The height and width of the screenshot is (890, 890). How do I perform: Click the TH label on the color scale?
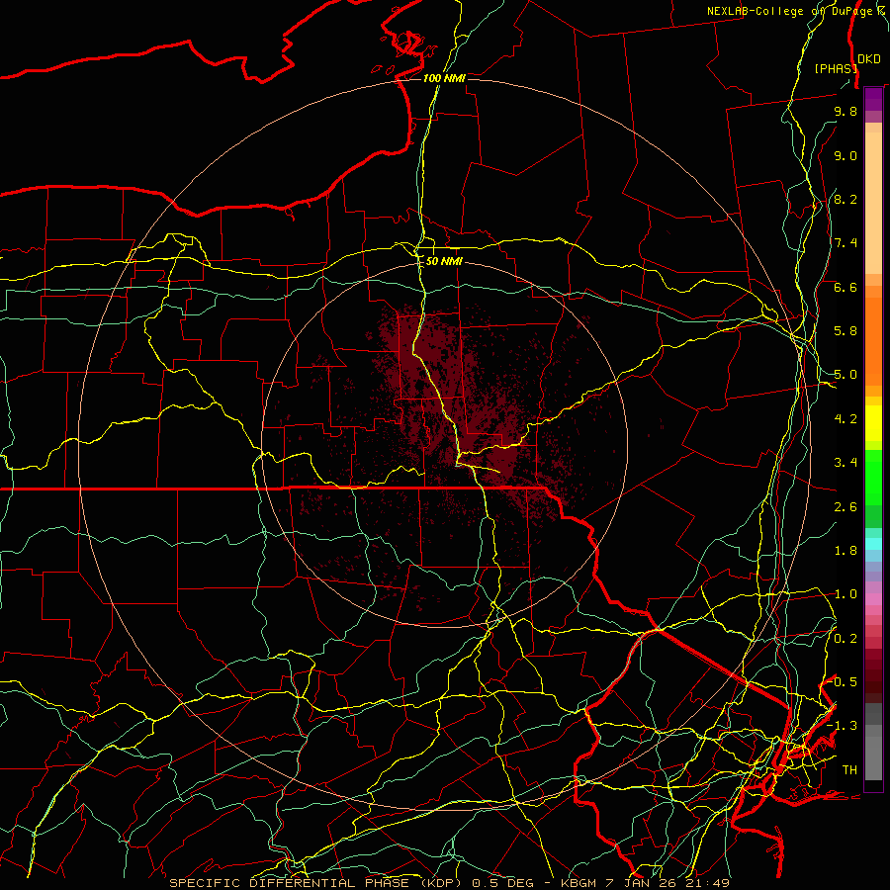click(849, 770)
